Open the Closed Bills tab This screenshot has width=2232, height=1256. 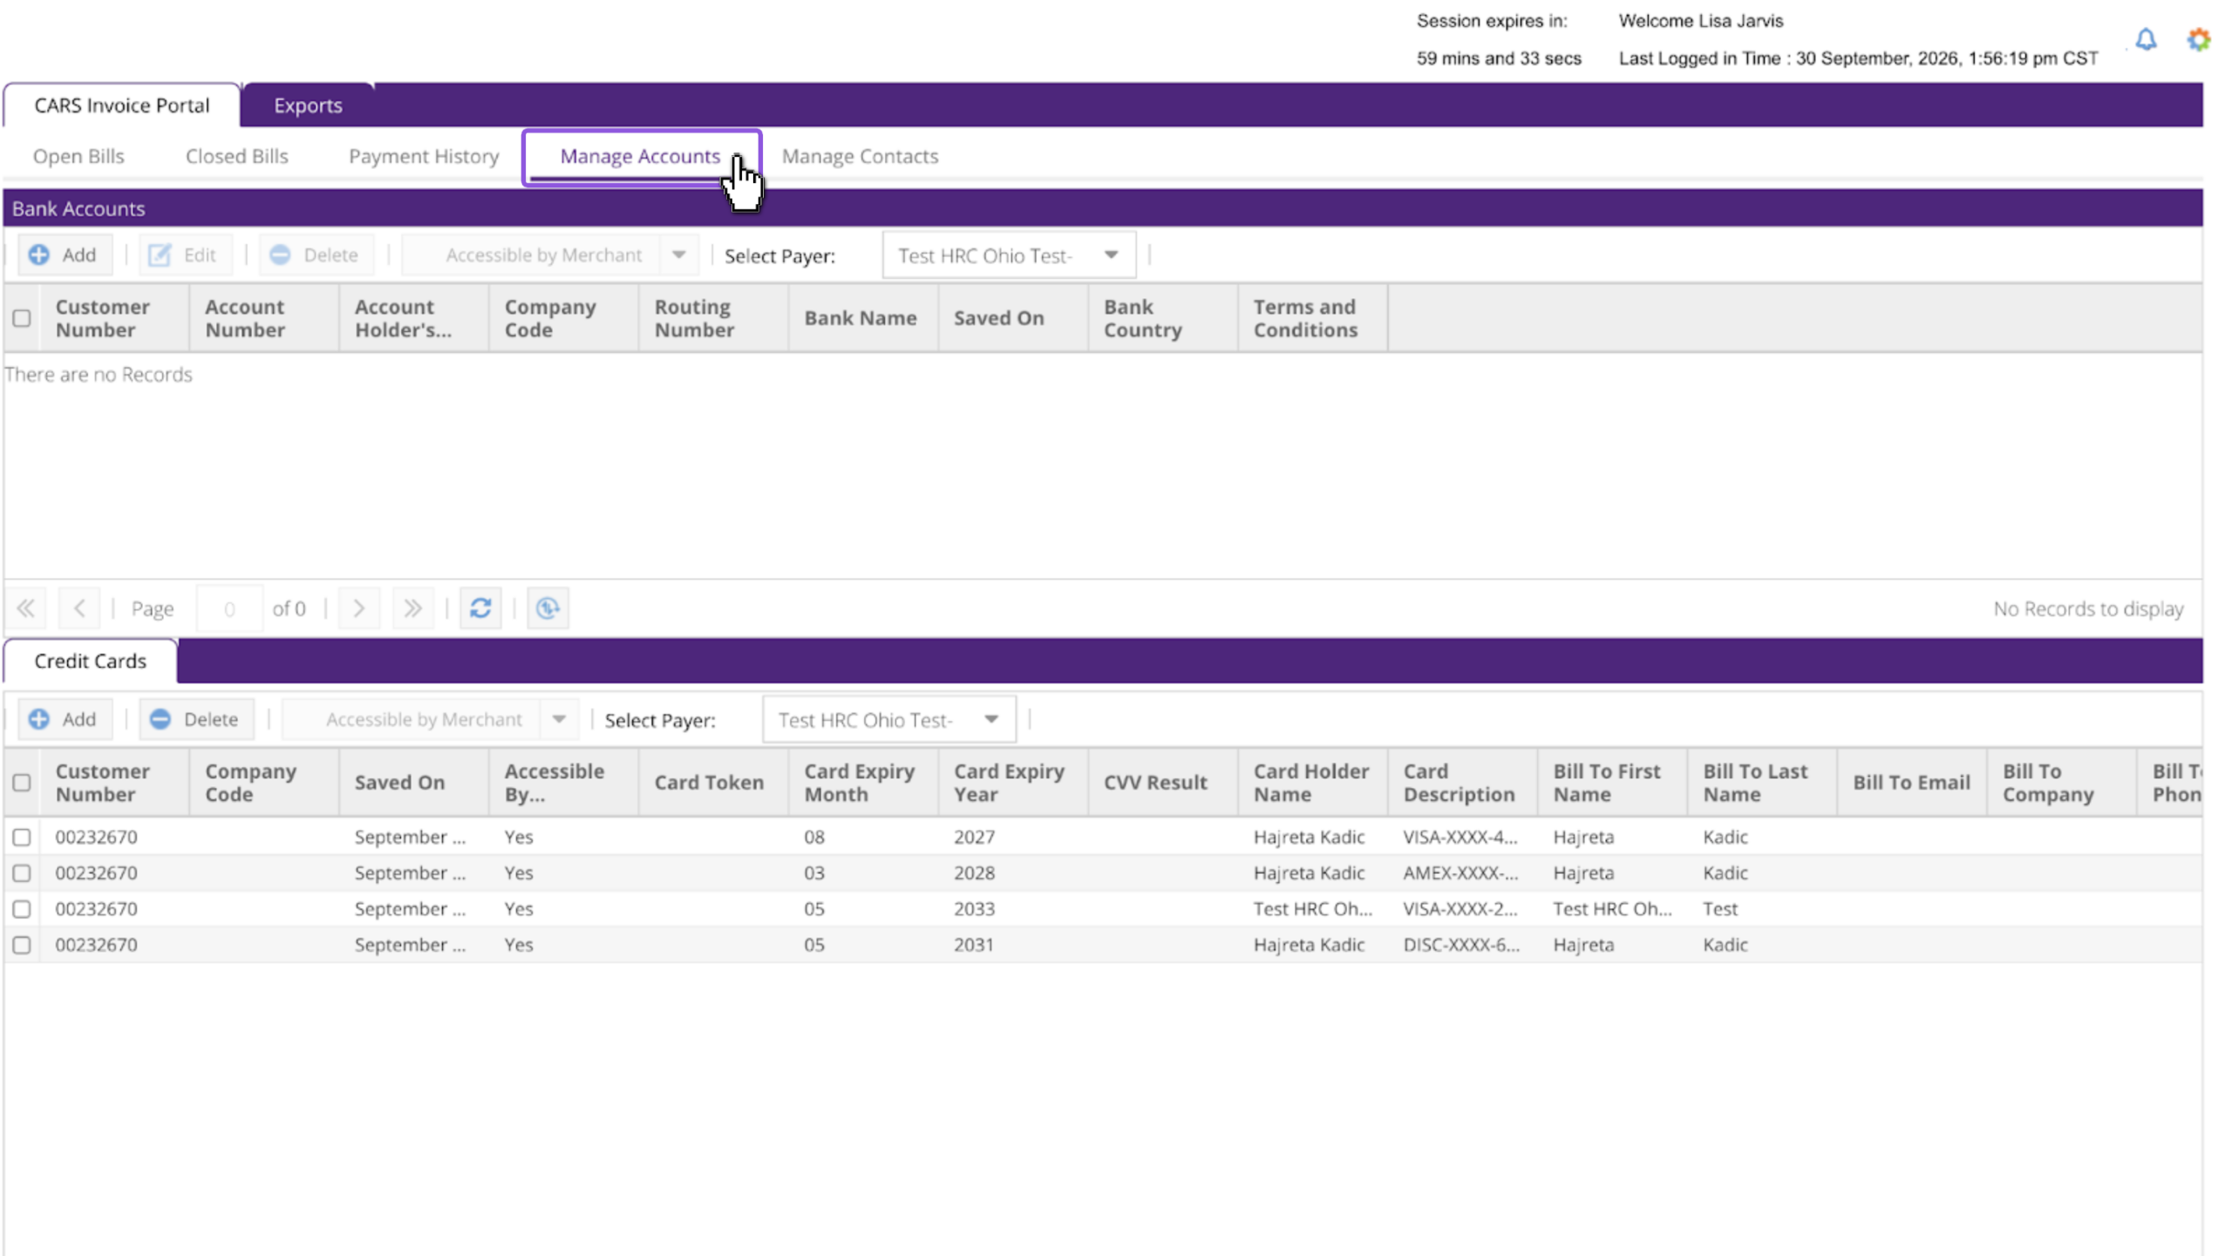tap(237, 156)
